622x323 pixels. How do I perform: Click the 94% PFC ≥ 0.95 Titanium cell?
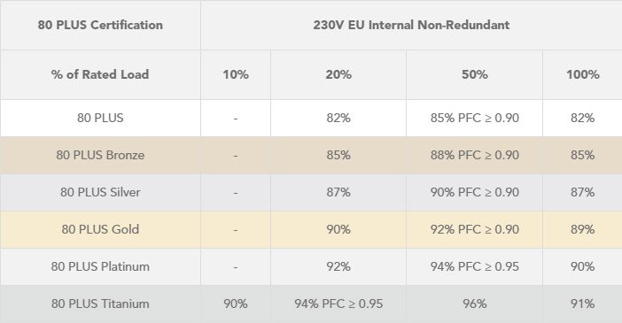(x=338, y=304)
